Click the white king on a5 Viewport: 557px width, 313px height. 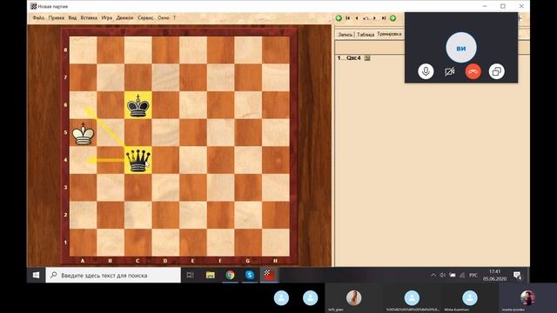[83, 133]
